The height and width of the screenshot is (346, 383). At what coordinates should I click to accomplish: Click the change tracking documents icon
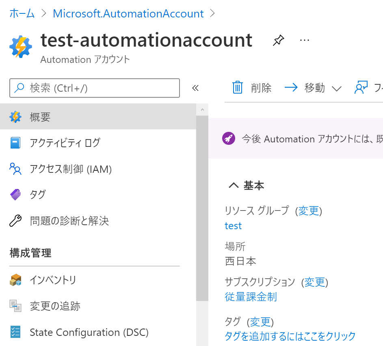click(x=15, y=306)
